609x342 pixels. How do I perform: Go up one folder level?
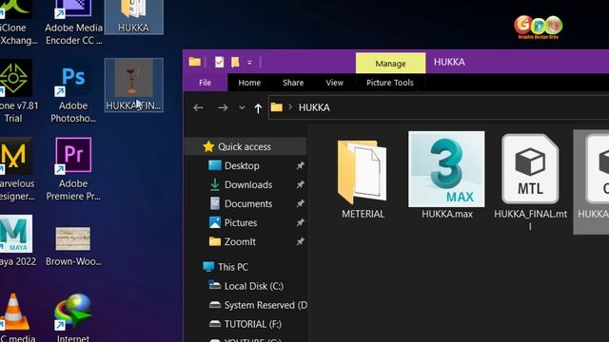click(x=258, y=107)
